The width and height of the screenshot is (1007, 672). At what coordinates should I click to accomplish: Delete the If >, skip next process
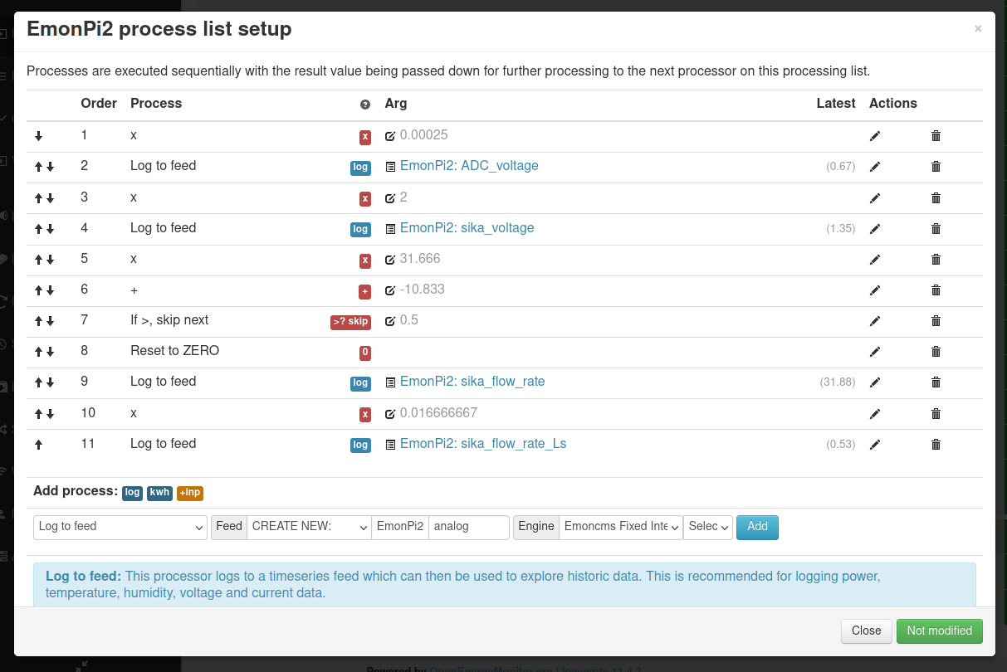pyautogui.click(x=936, y=321)
